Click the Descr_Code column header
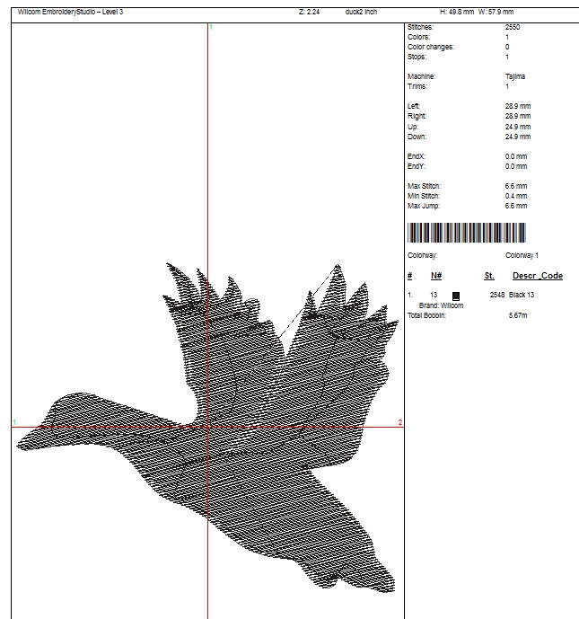The width and height of the screenshot is (579, 619). (x=537, y=276)
